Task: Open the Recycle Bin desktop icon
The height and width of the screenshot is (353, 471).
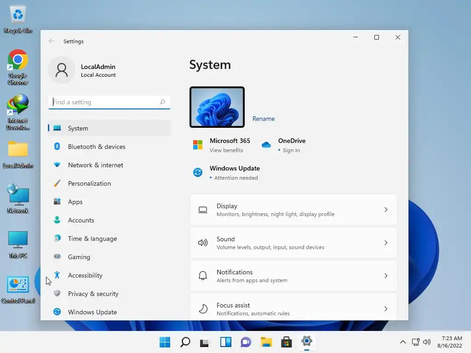Action: point(18,18)
